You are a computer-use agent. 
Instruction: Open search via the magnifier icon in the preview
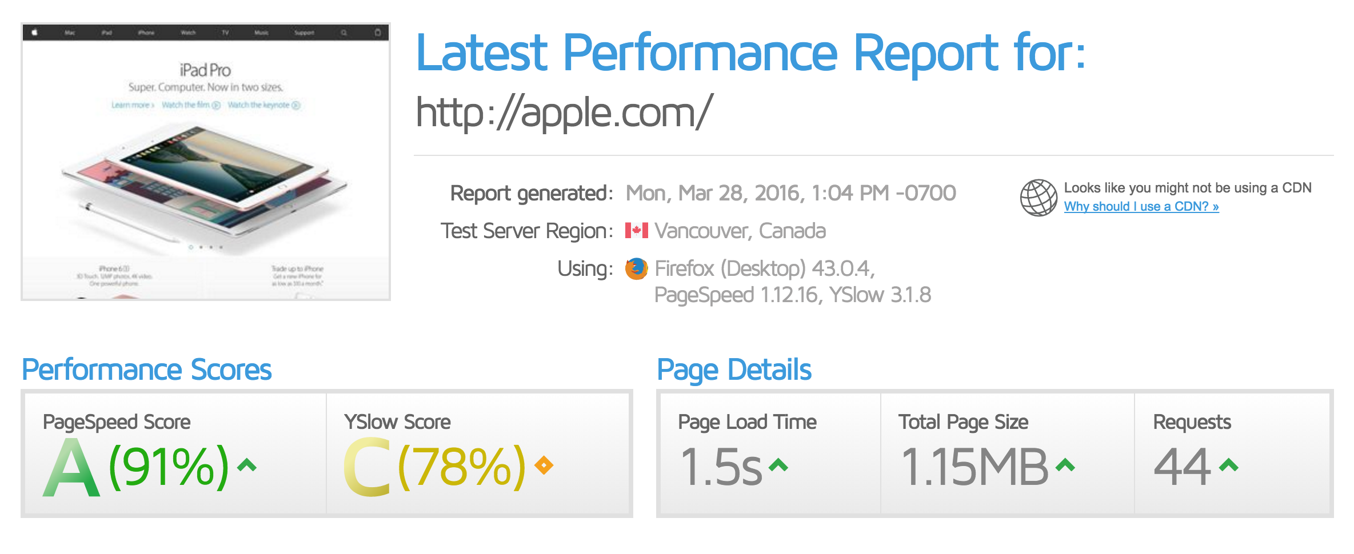344,33
